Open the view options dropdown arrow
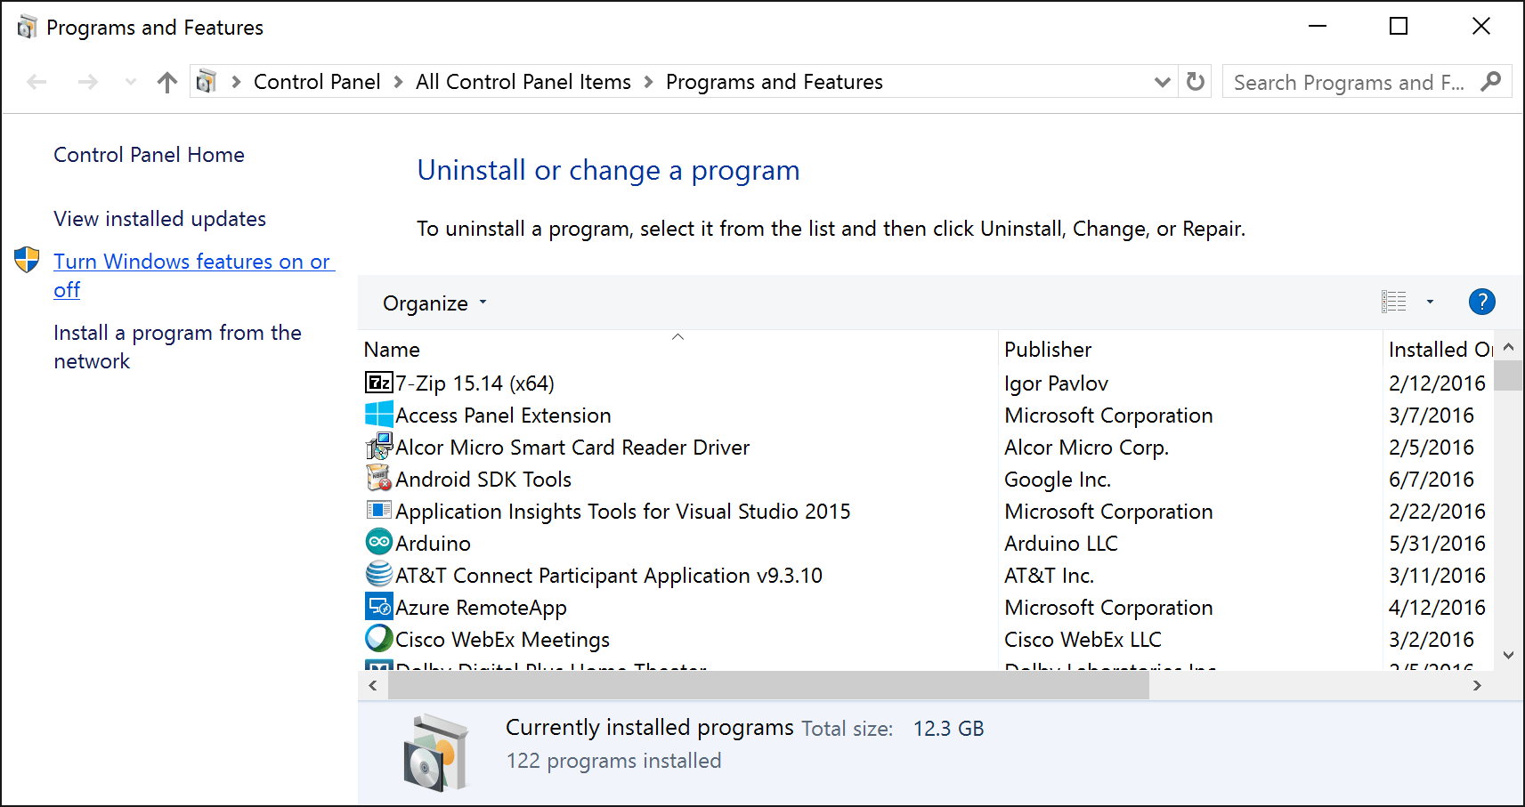Screen dimensions: 1525x807 click(x=1431, y=302)
